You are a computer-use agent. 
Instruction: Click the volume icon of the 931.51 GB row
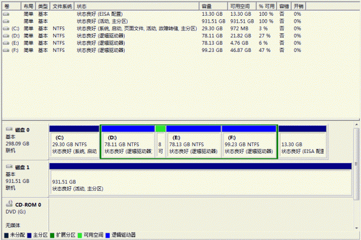coord(6,21)
